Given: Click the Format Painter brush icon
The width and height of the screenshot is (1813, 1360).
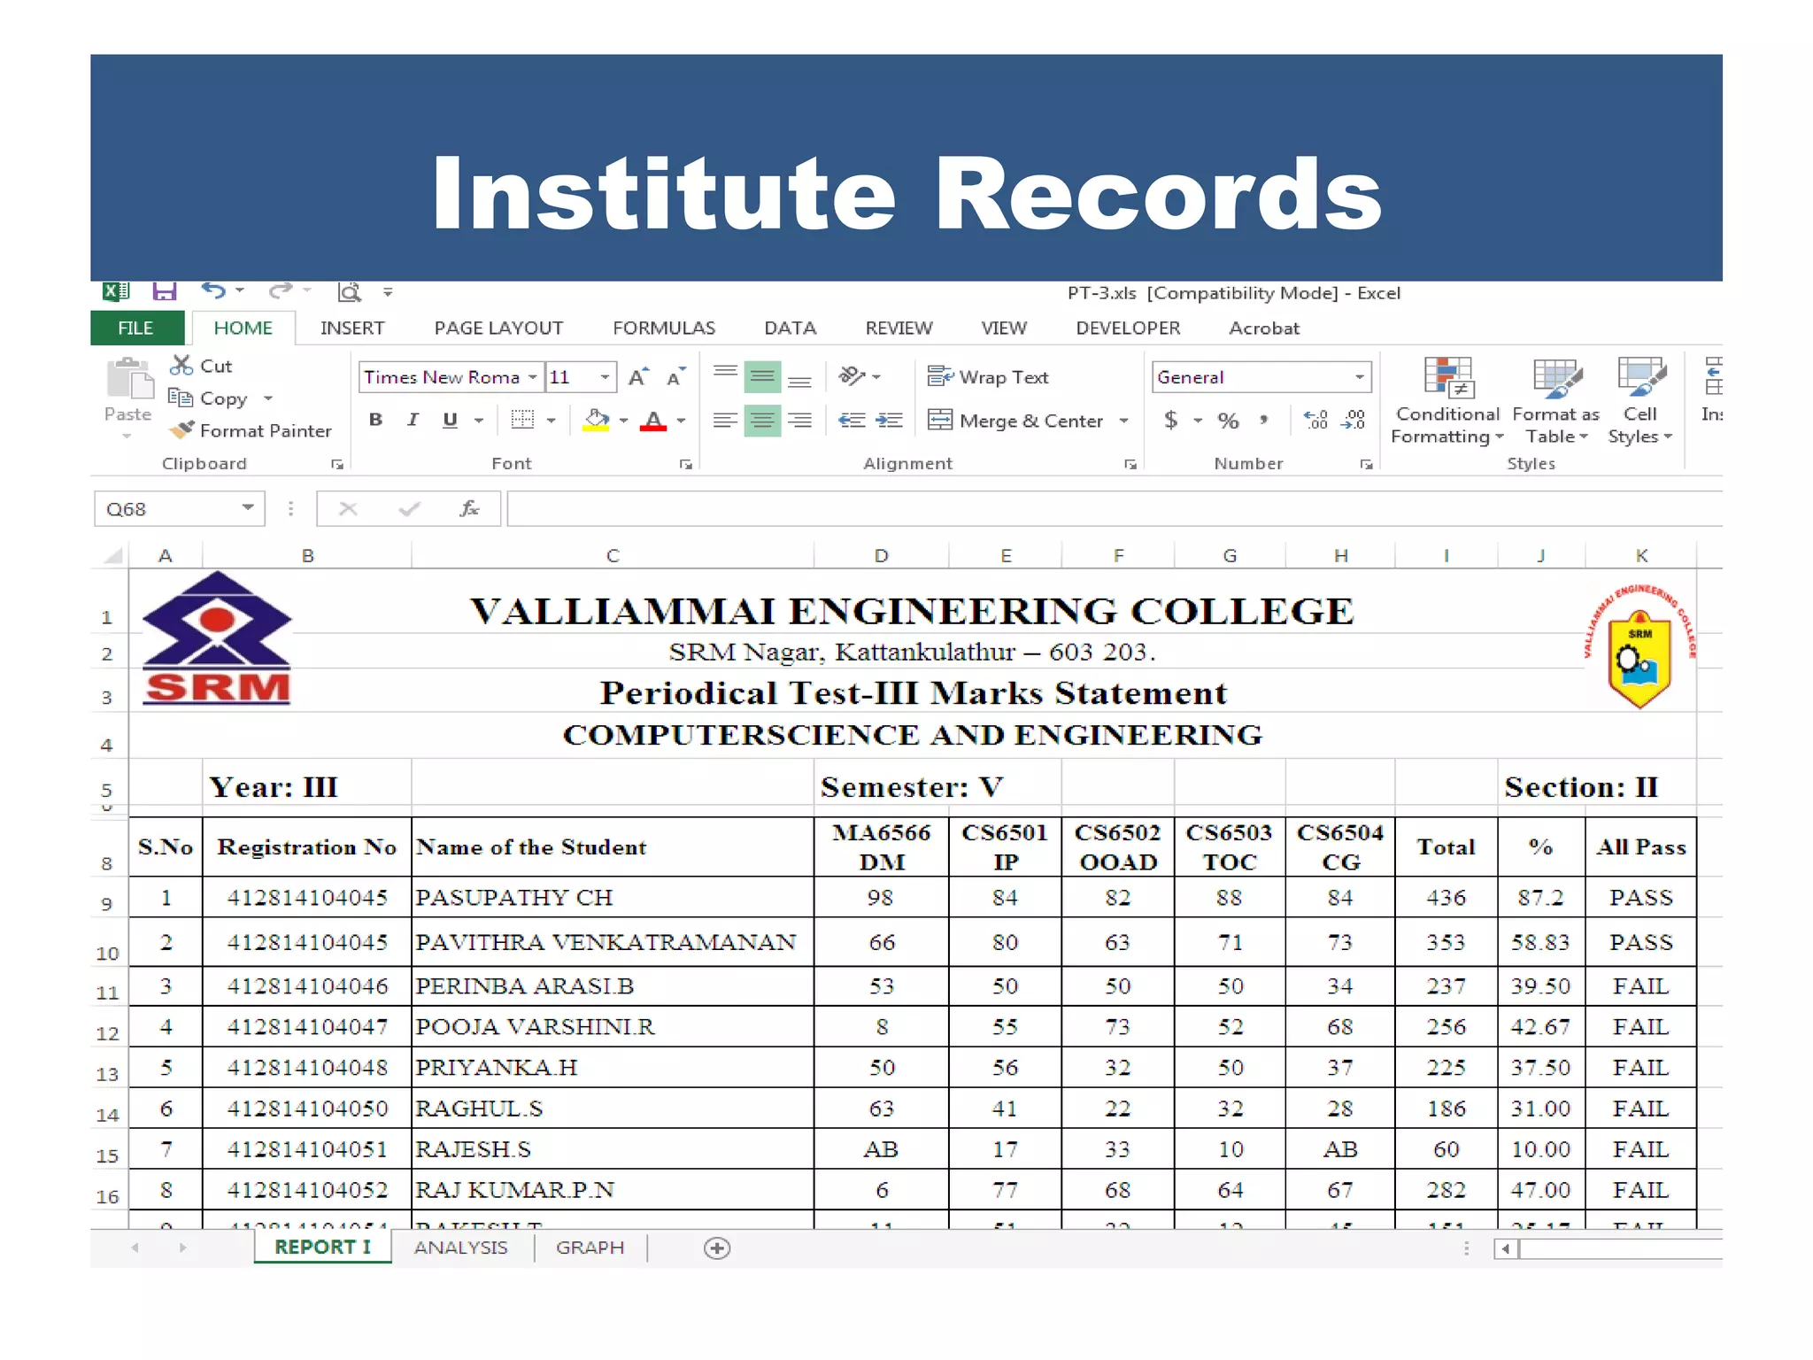Looking at the screenshot, I should click(x=182, y=430).
